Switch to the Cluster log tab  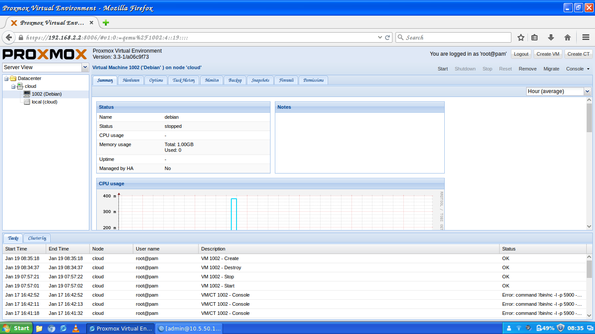pos(37,238)
